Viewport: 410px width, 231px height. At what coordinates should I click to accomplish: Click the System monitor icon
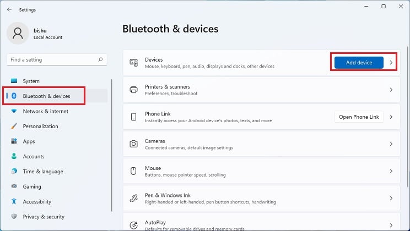click(14, 81)
